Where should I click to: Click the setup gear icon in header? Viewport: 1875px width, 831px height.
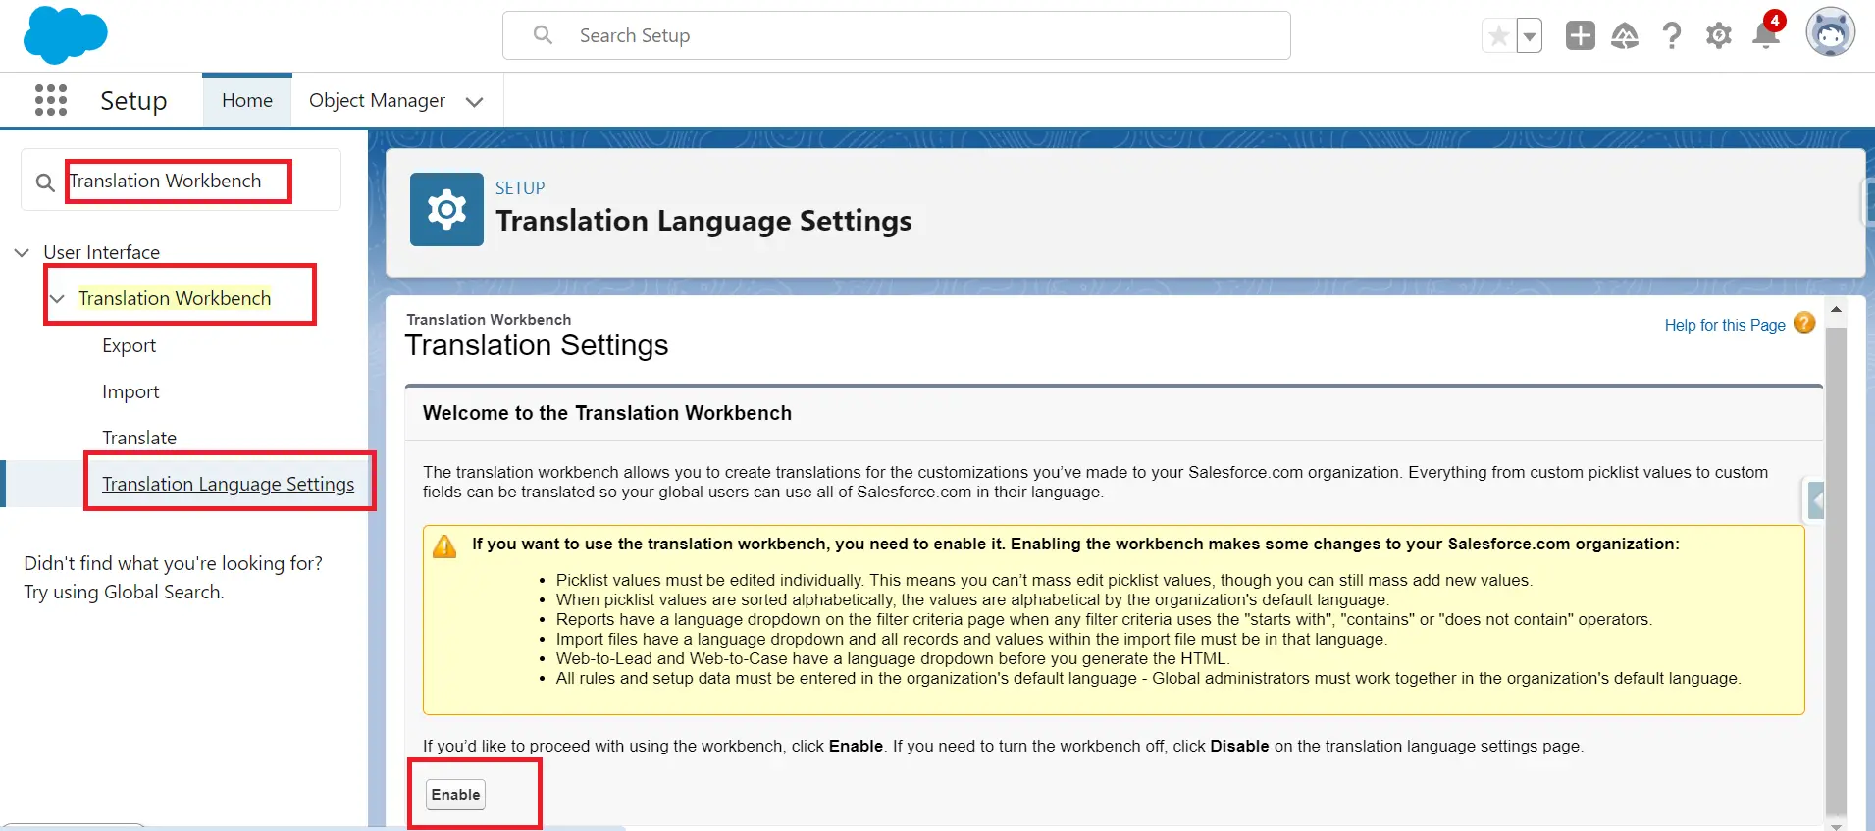click(x=1718, y=36)
